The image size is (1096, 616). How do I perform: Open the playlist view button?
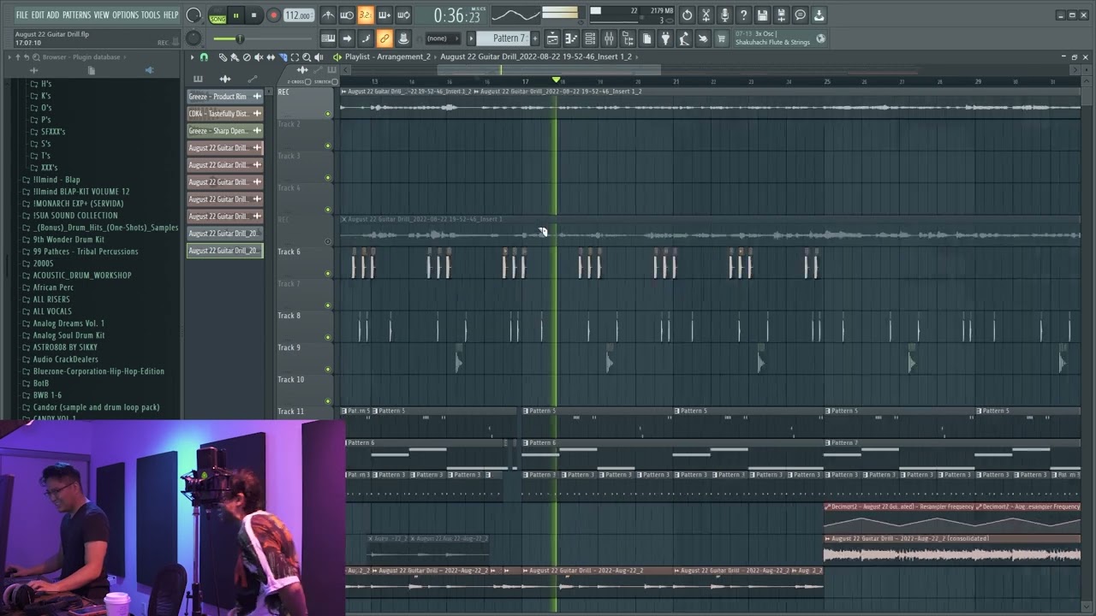click(552, 38)
